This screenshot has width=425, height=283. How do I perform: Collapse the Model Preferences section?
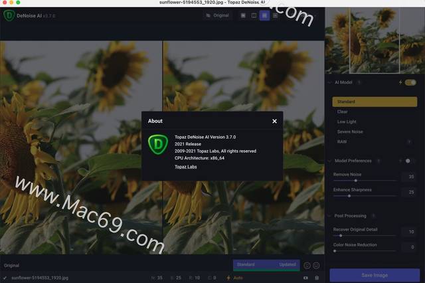[329, 161]
